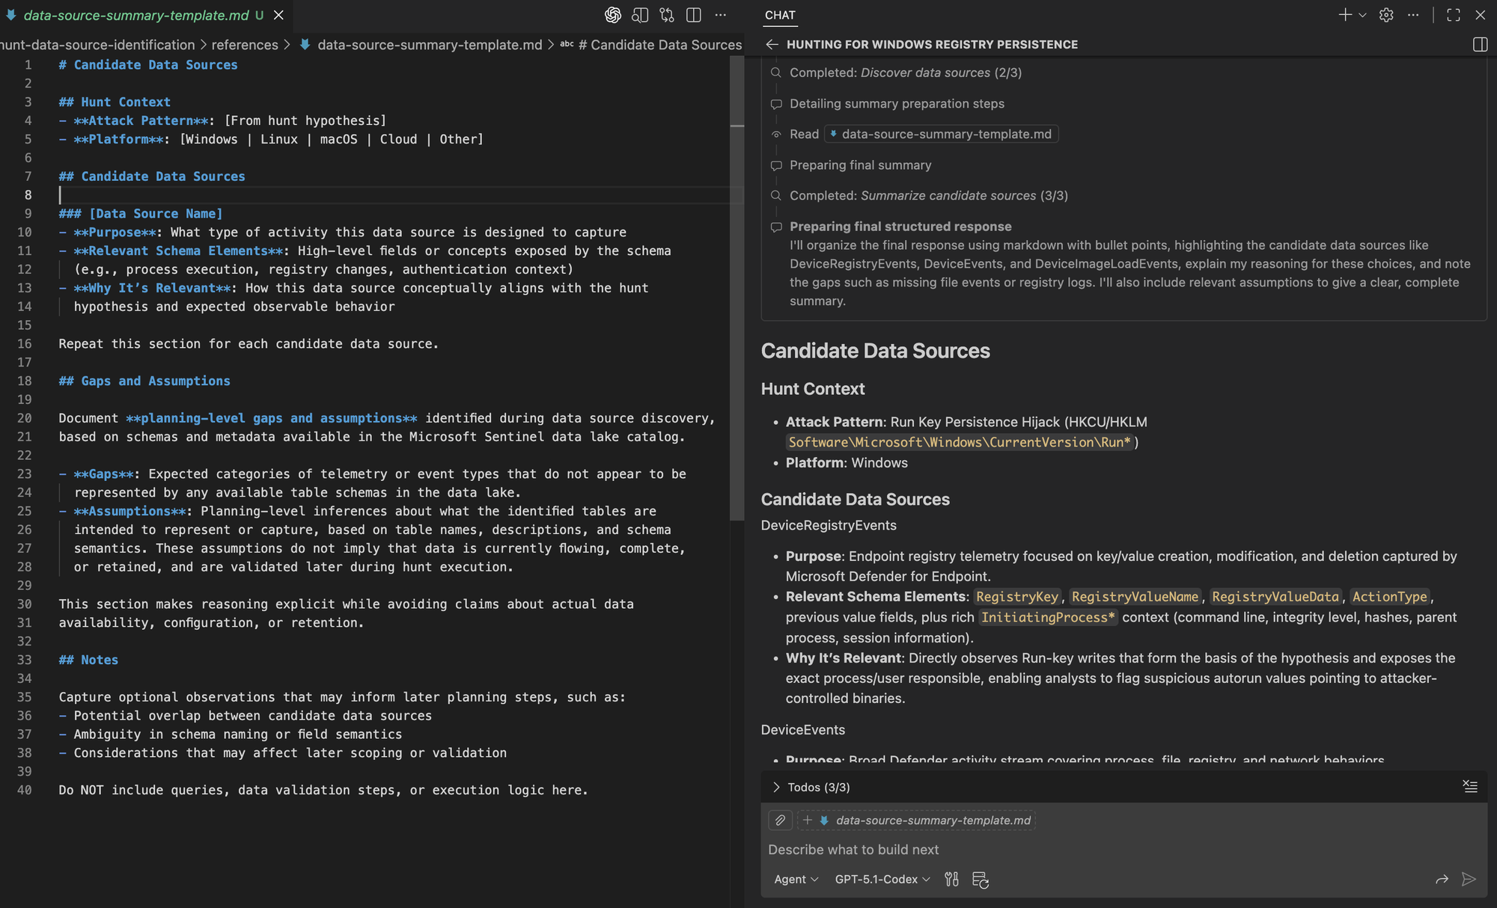1497x908 pixels.
Task: Select the CHAT panel tab
Action: click(780, 15)
